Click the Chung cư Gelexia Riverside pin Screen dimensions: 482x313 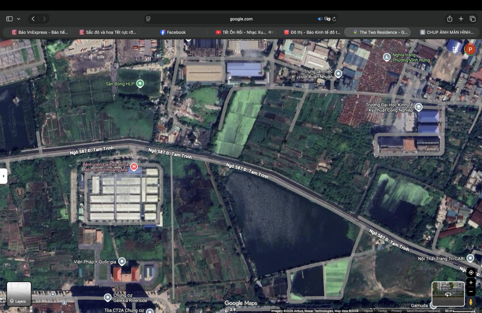coord(108,297)
